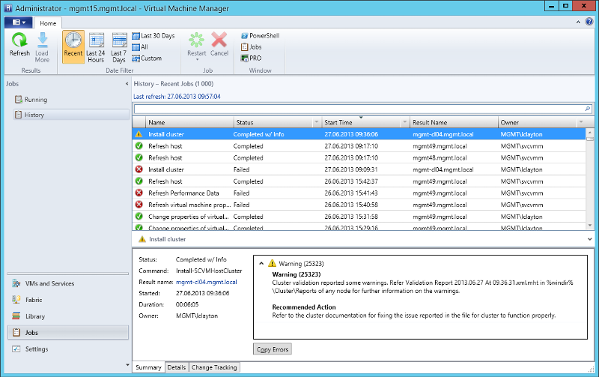The height and width of the screenshot is (377, 599).
Task: Click the job list scrollbar down arrow
Action: [x=590, y=226]
